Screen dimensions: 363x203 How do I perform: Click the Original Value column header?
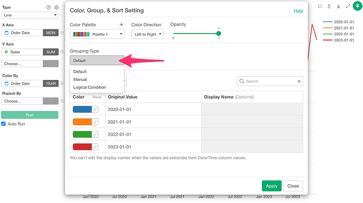point(153,97)
